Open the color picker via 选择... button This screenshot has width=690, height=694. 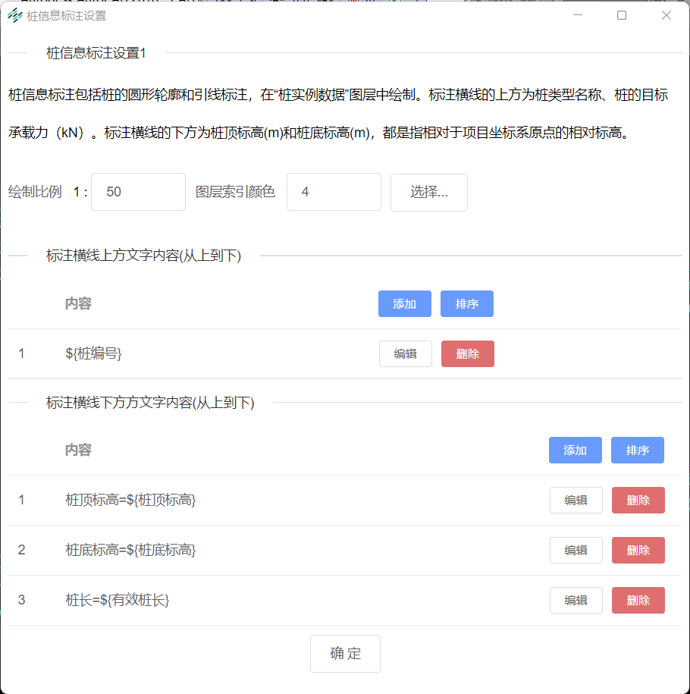pos(428,193)
